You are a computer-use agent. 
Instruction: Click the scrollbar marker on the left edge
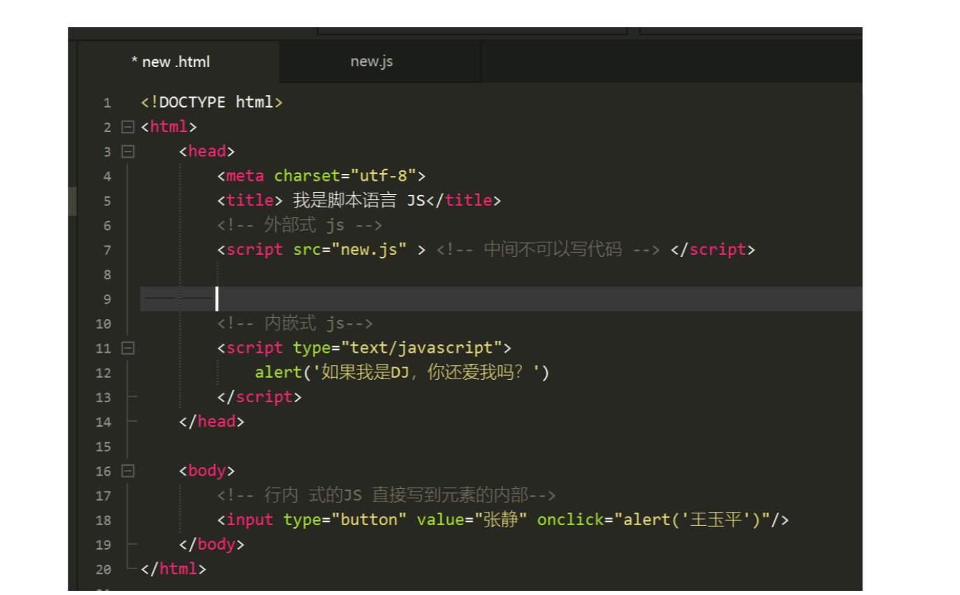tap(71, 202)
